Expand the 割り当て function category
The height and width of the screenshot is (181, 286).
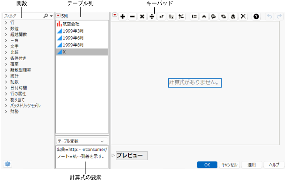6,100
